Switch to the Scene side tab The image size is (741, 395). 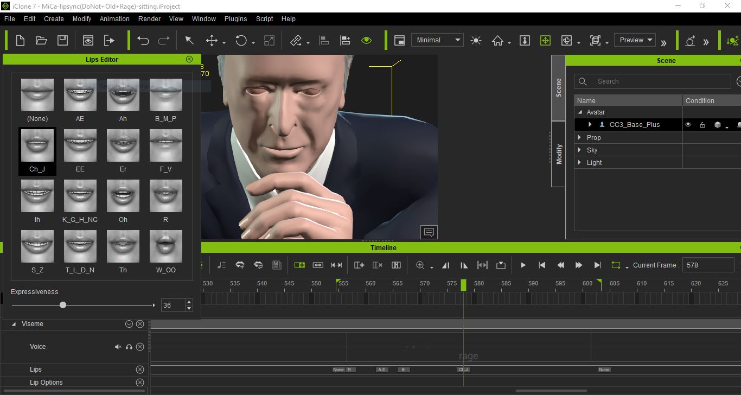(558, 88)
